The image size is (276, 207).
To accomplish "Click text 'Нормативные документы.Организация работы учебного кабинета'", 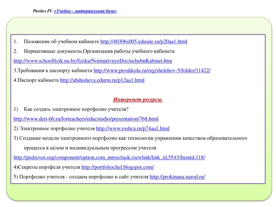I will 99,51.
